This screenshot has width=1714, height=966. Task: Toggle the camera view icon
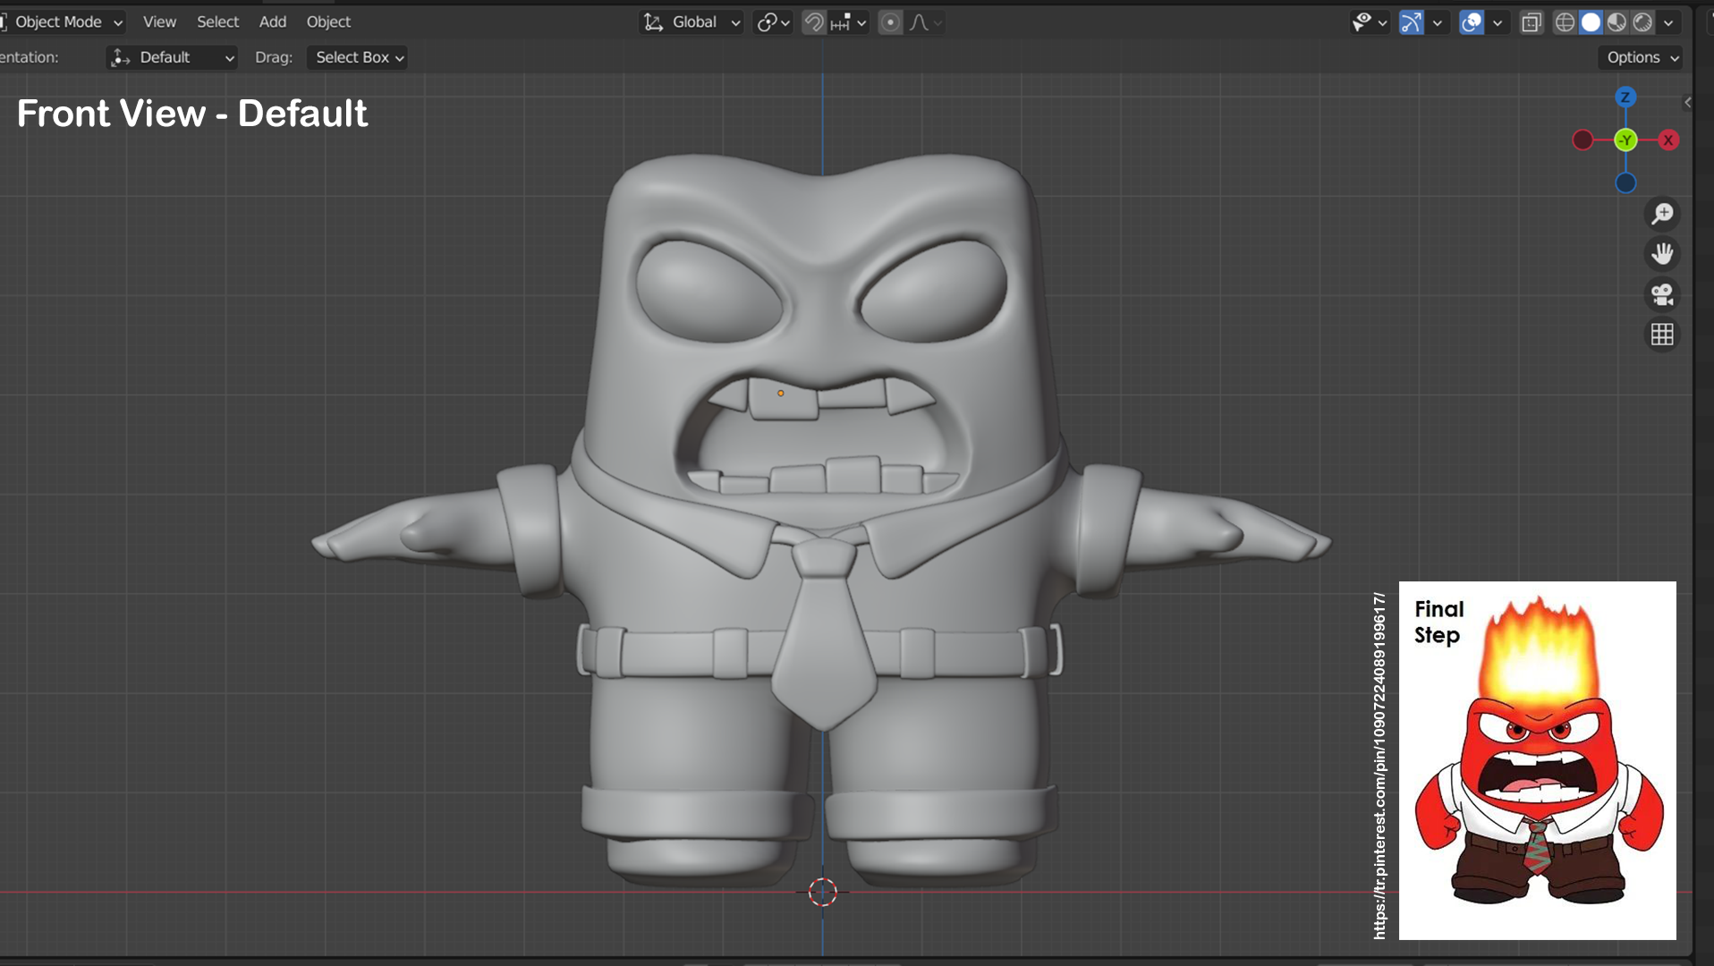(x=1662, y=294)
